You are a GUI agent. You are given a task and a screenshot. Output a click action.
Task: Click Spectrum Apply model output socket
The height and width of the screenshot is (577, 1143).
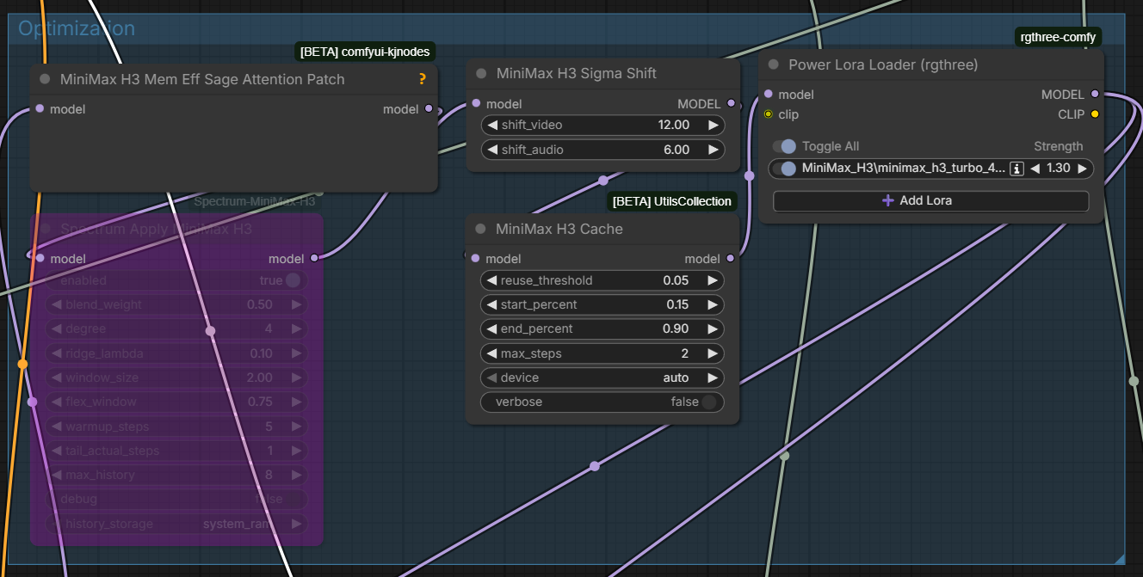click(x=314, y=258)
